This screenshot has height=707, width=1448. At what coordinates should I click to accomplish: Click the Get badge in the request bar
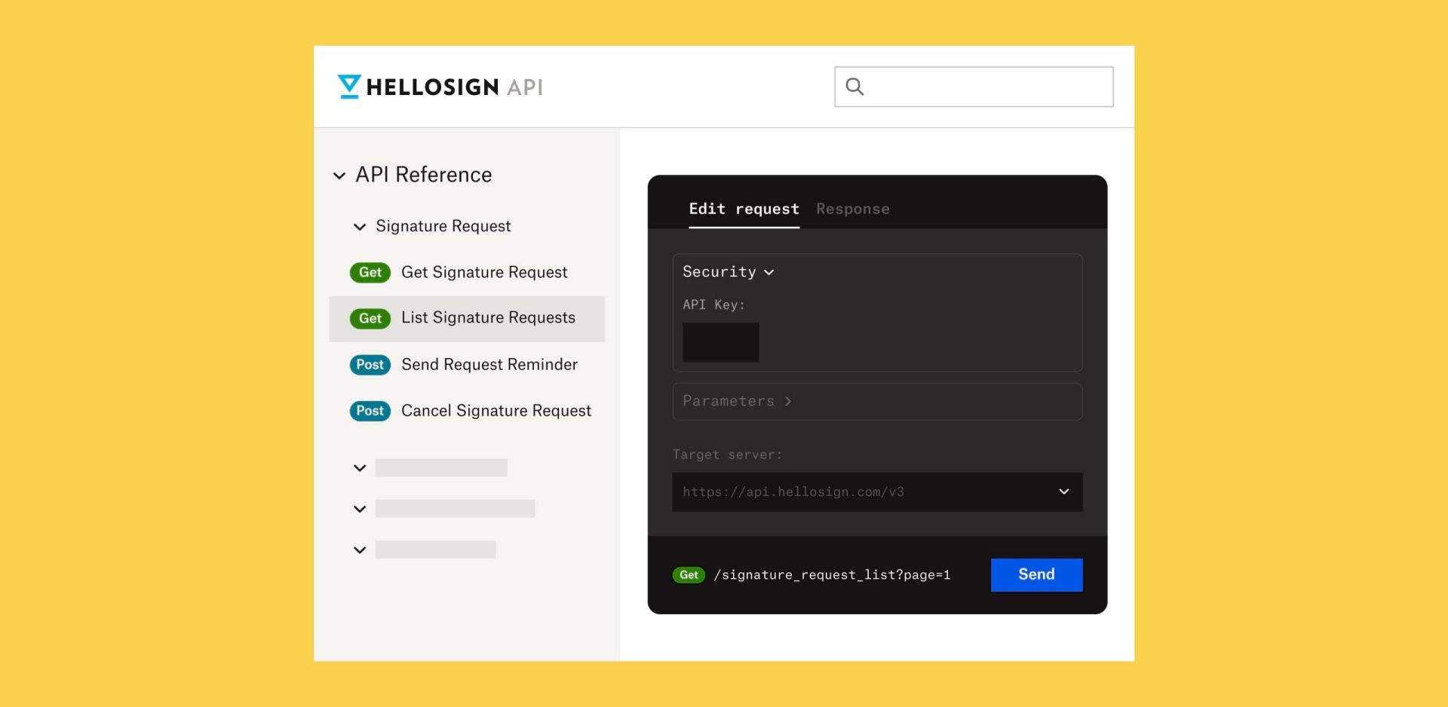[x=689, y=574]
